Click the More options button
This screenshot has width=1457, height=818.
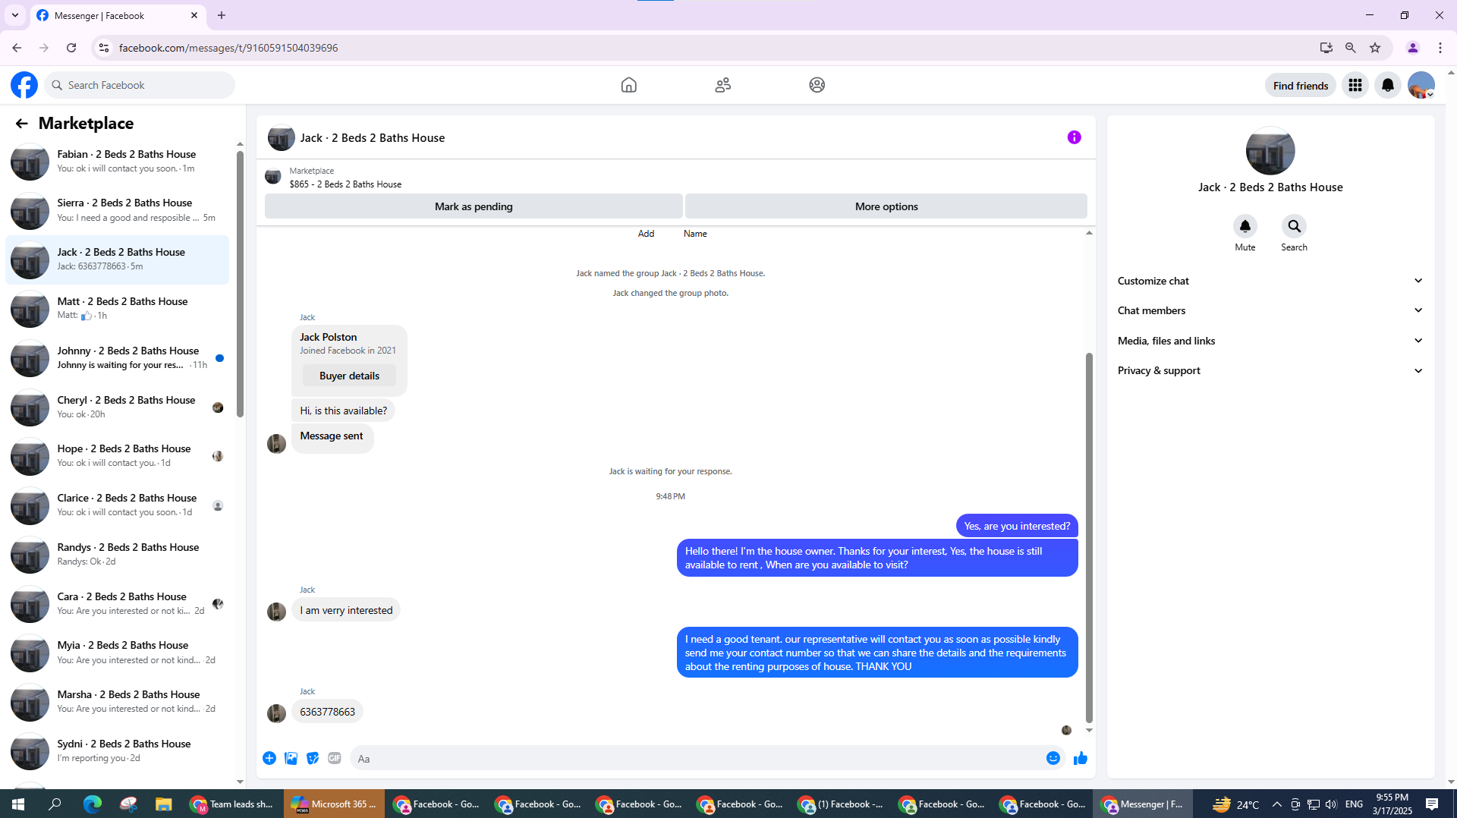pos(886,206)
